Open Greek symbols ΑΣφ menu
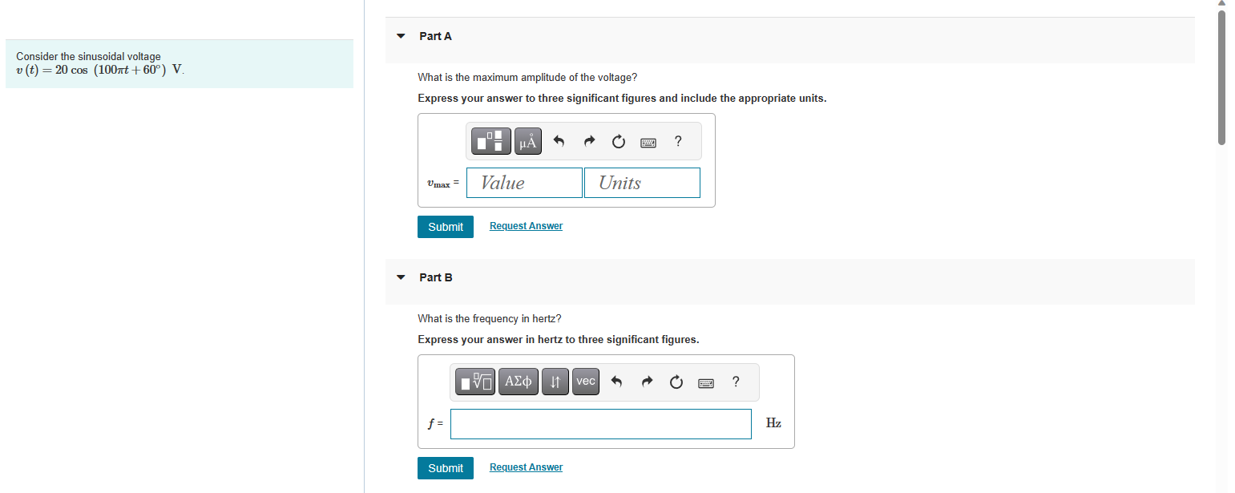The image size is (1235, 493). coord(519,382)
